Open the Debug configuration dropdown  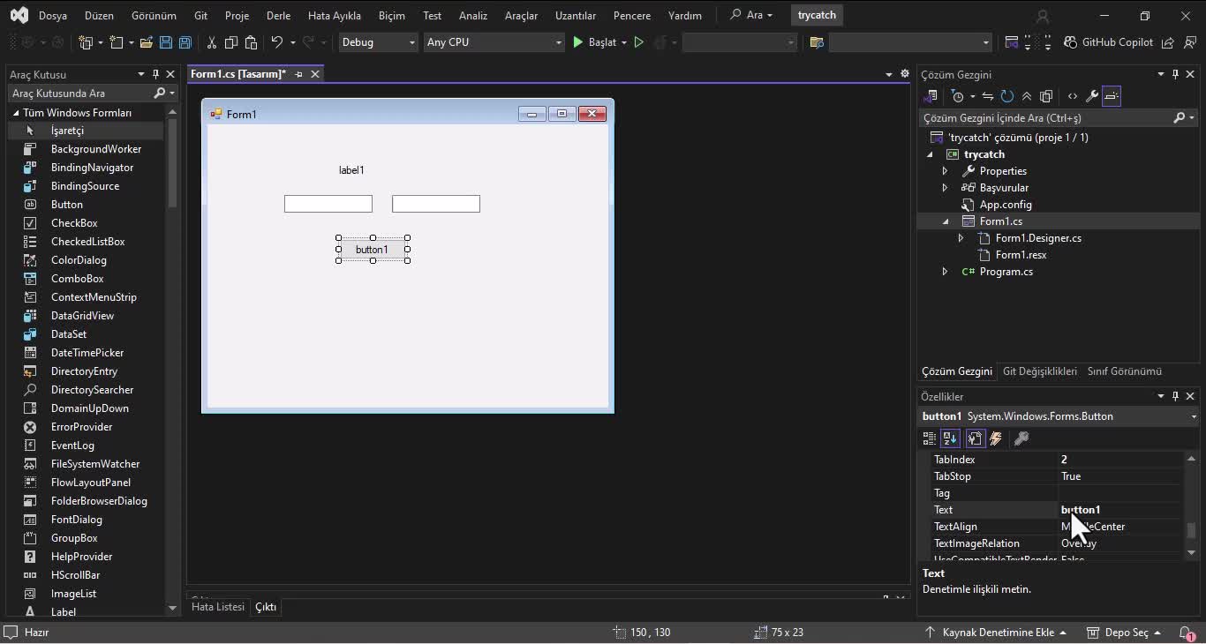click(378, 42)
